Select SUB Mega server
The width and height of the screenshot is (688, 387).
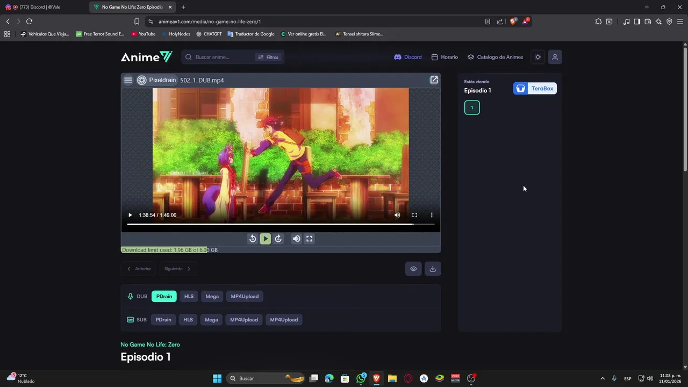[x=211, y=320]
